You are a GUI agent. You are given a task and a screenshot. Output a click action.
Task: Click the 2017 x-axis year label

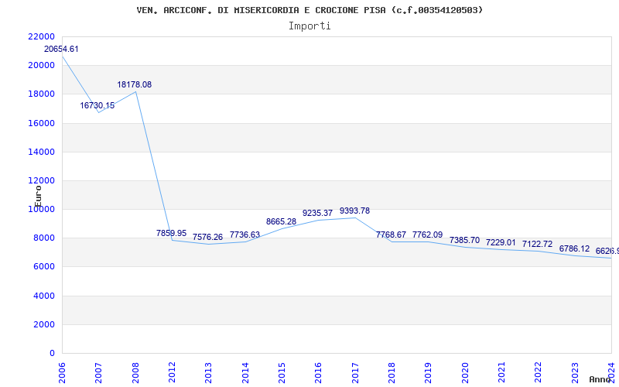(x=355, y=373)
